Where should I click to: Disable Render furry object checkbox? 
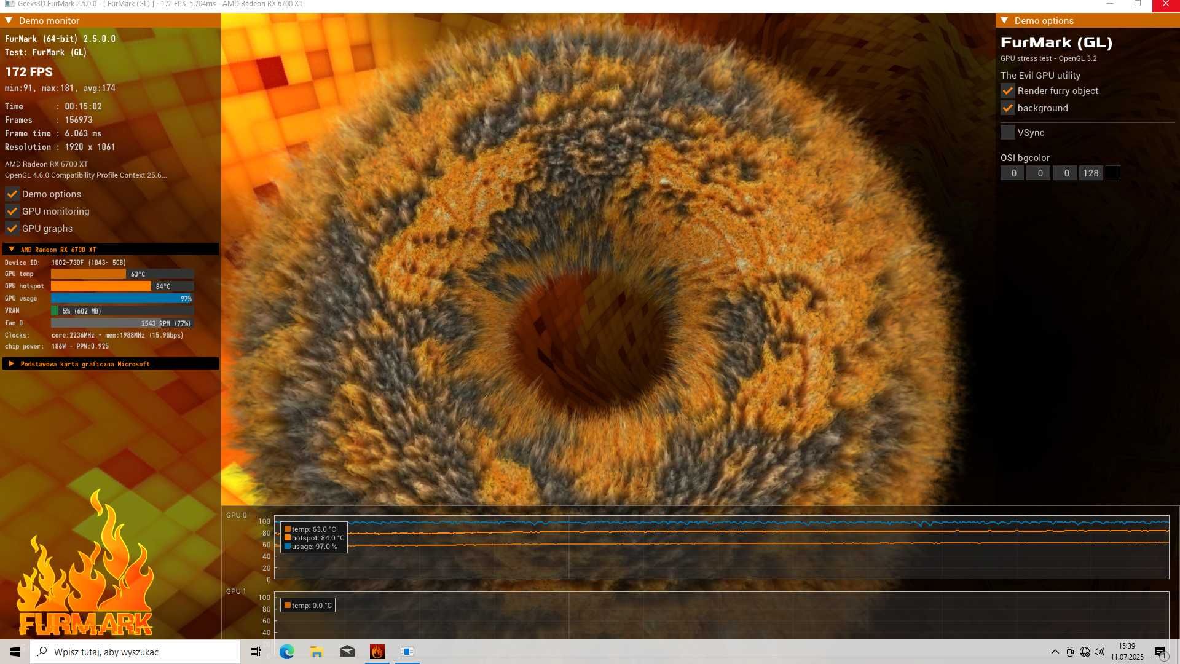pyautogui.click(x=1007, y=90)
